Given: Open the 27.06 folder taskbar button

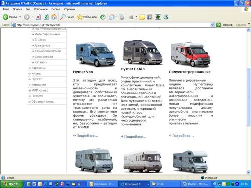Looking at the screenshot, I should (164, 184).
